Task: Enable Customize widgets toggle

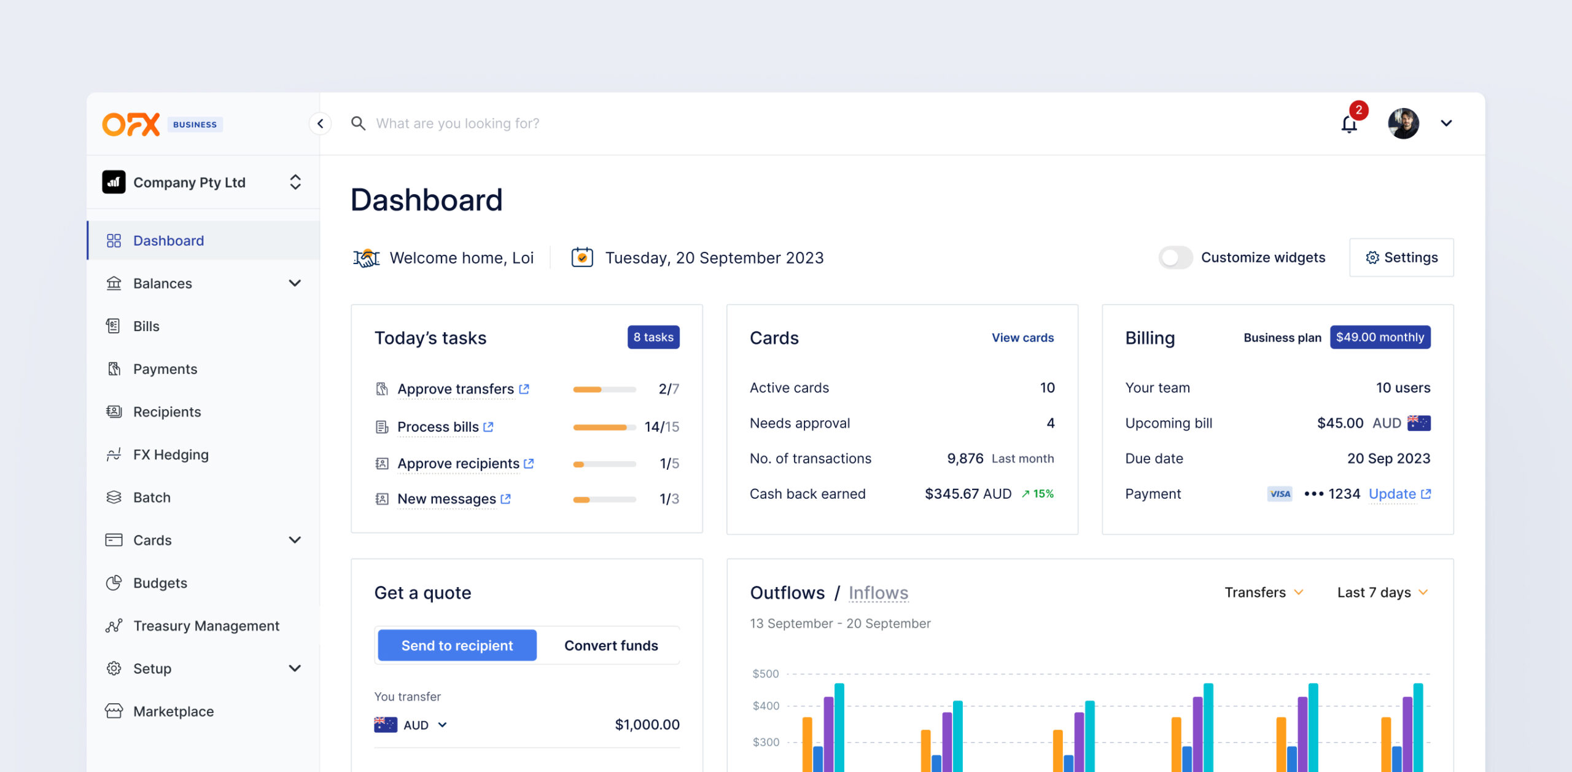Action: pyautogui.click(x=1175, y=257)
